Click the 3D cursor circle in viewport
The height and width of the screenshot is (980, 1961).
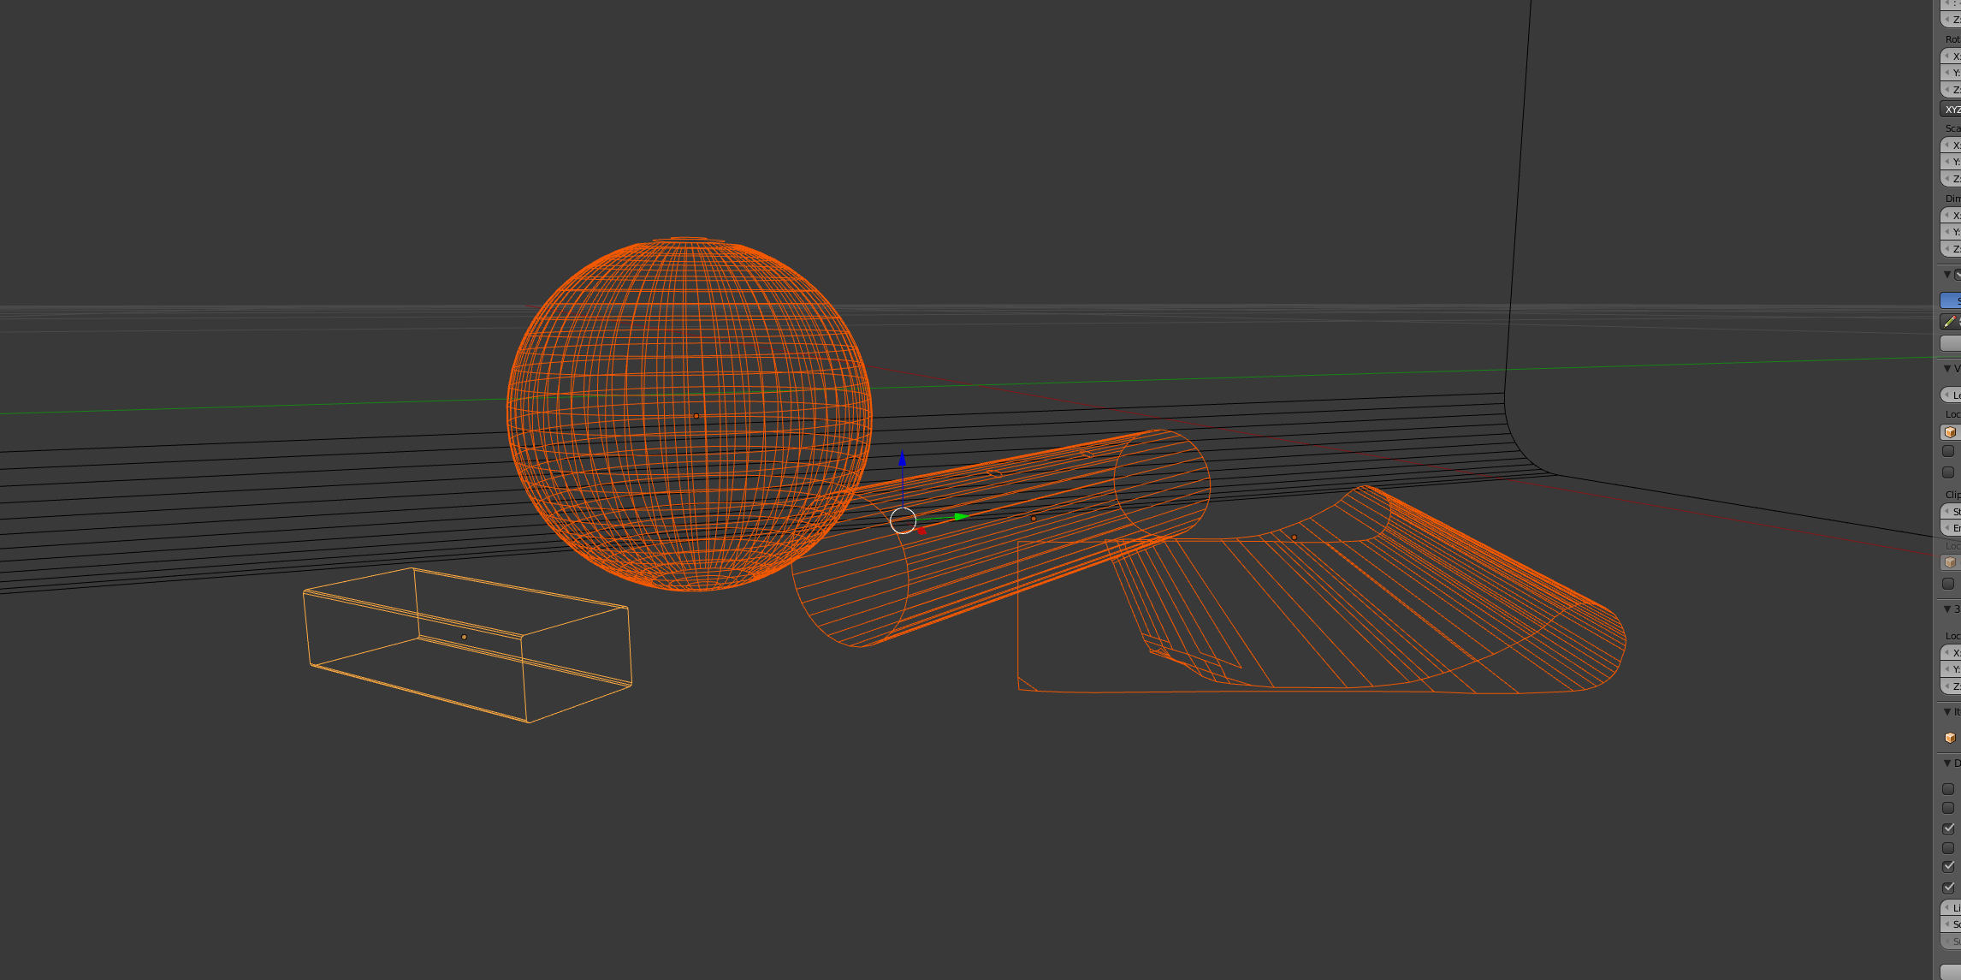click(903, 520)
